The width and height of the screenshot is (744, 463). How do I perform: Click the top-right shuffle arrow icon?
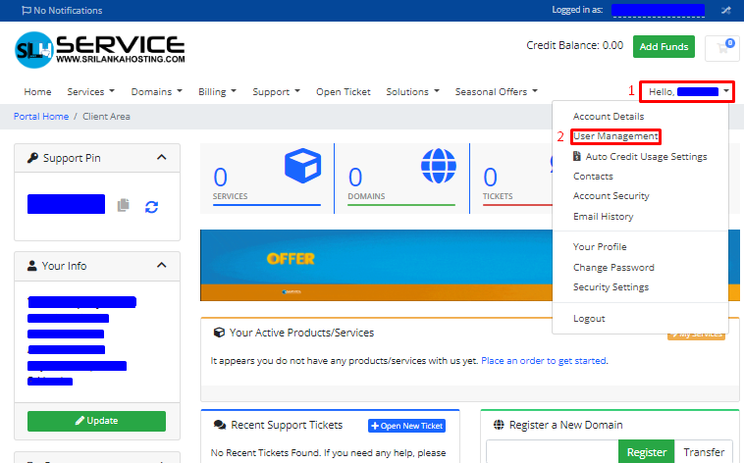coord(725,11)
